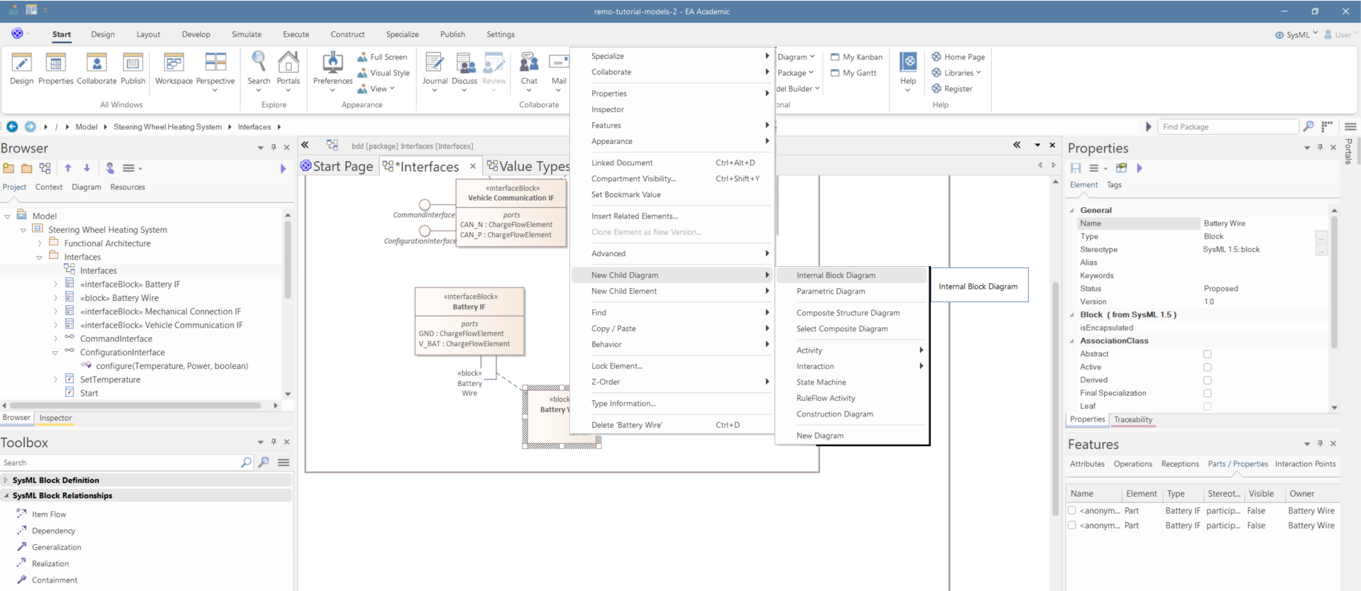The height and width of the screenshot is (591, 1361).
Task: Open the Chat collaborate icon
Action: click(x=529, y=64)
